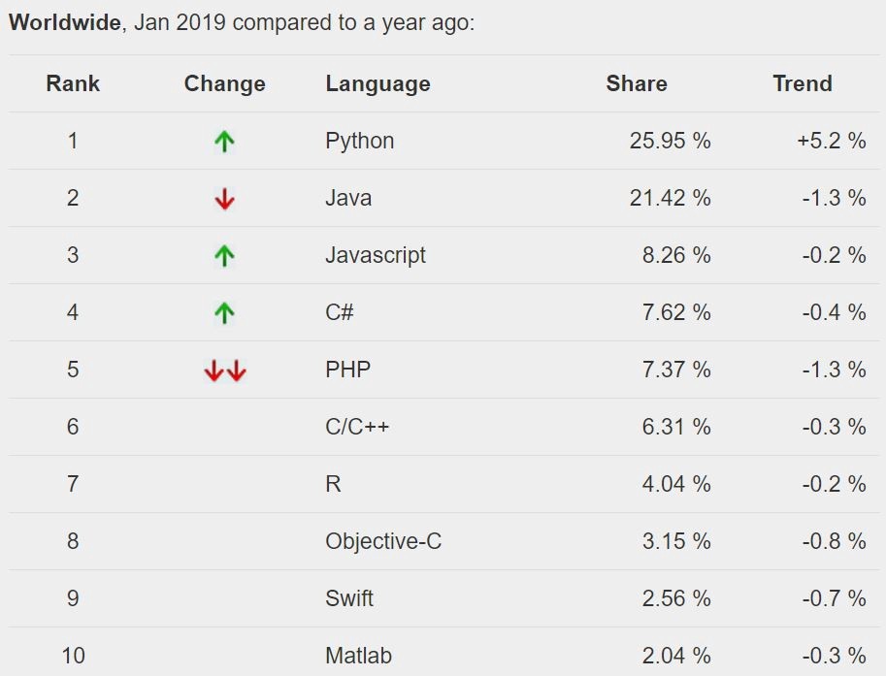Image resolution: width=886 pixels, height=676 pixels.
Task: Select the Change column header
Action: pyautogui.click(x=224, y=83)
